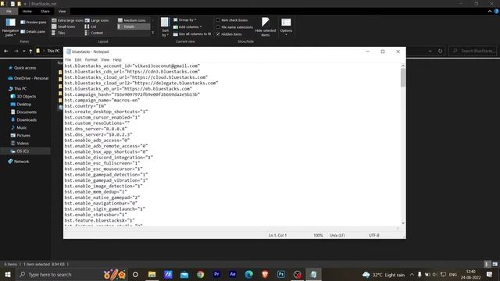
Task: Collapse the Explorer ribbon with chevron
Action: 490,11
